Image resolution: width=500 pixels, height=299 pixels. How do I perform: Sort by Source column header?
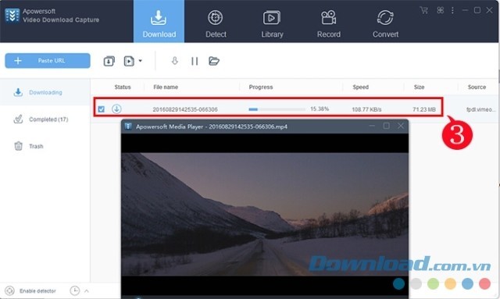pyautogui.click(x=477, y=87)
